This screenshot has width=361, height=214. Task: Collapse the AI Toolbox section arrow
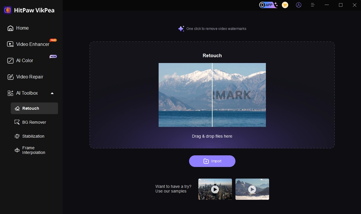pyautogui.click(x=52, y=93)
